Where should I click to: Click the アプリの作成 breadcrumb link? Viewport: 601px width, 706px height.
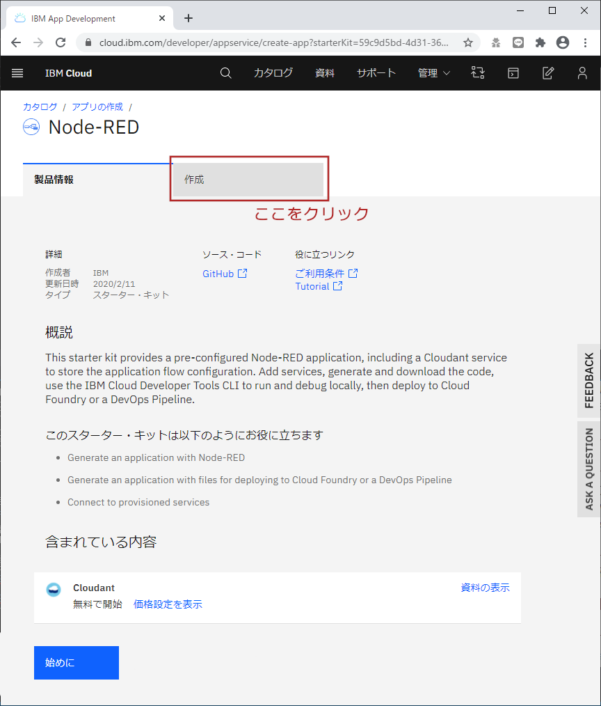click(97, 107)
